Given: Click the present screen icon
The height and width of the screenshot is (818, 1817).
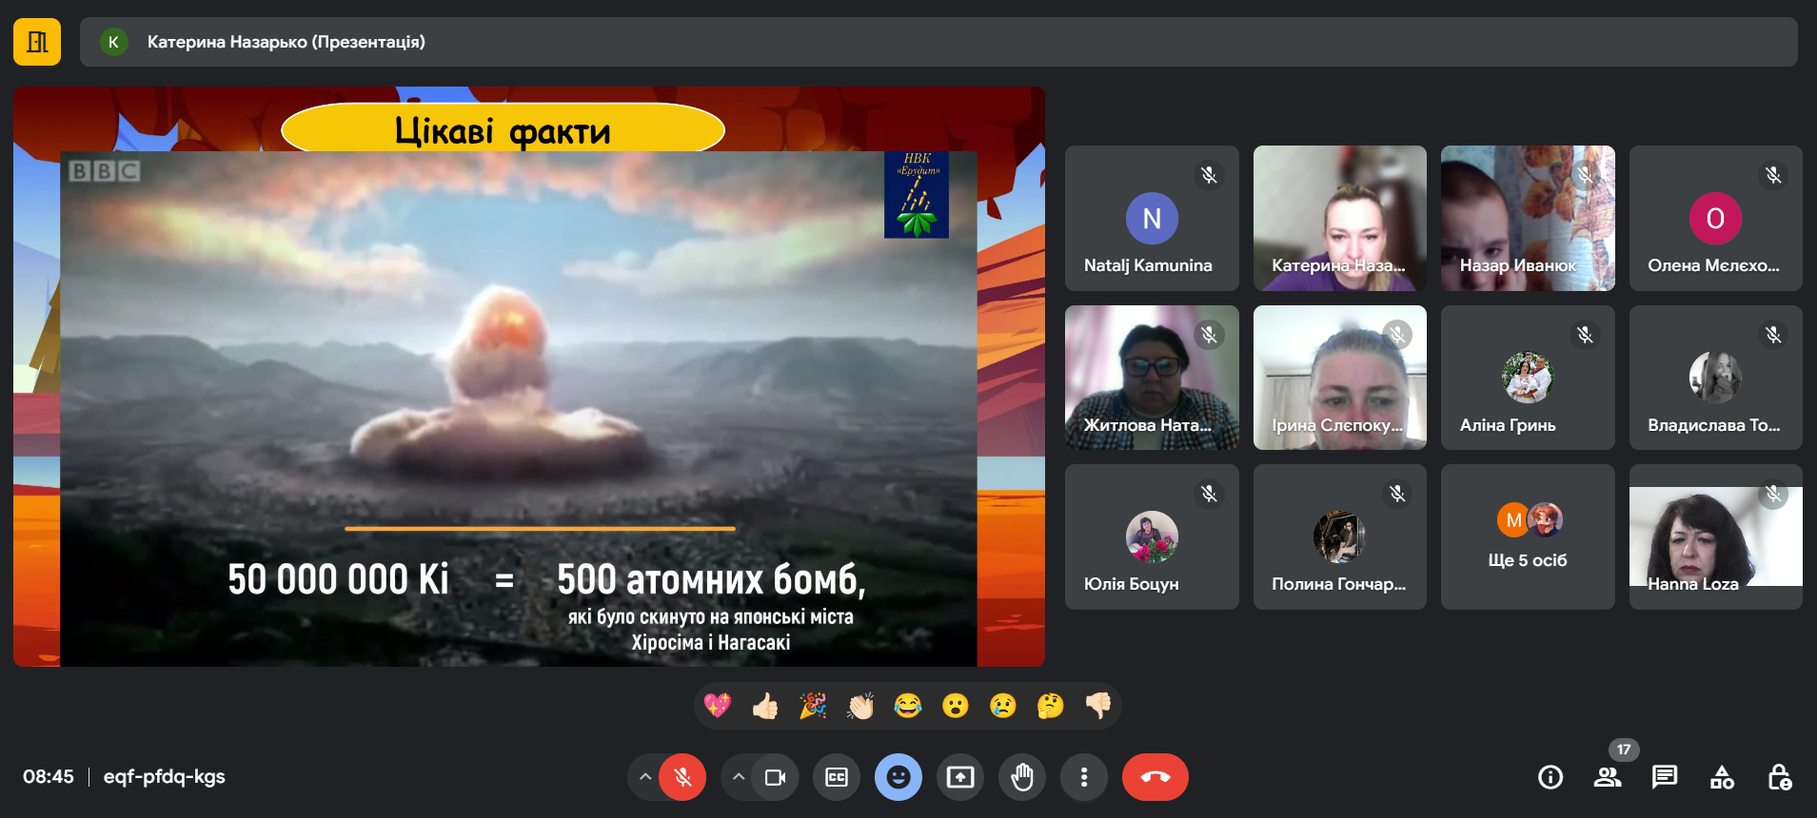Looking at the screenshot, I should (x=959, y=777).
